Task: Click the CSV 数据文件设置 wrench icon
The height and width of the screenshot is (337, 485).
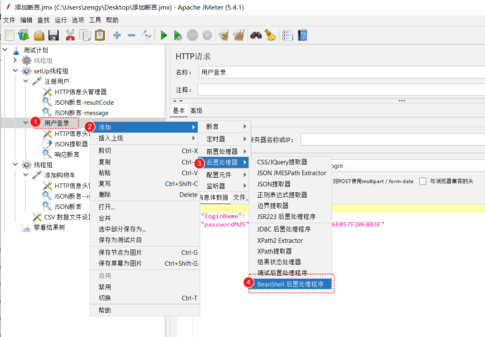Action: pyautogui.click(x=37, y=217)
